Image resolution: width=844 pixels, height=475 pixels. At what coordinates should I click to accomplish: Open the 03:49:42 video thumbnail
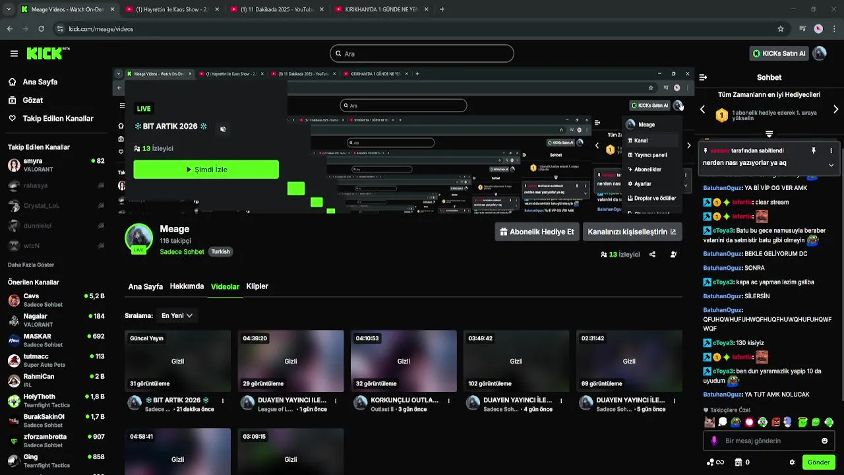(x=516, y=360)
